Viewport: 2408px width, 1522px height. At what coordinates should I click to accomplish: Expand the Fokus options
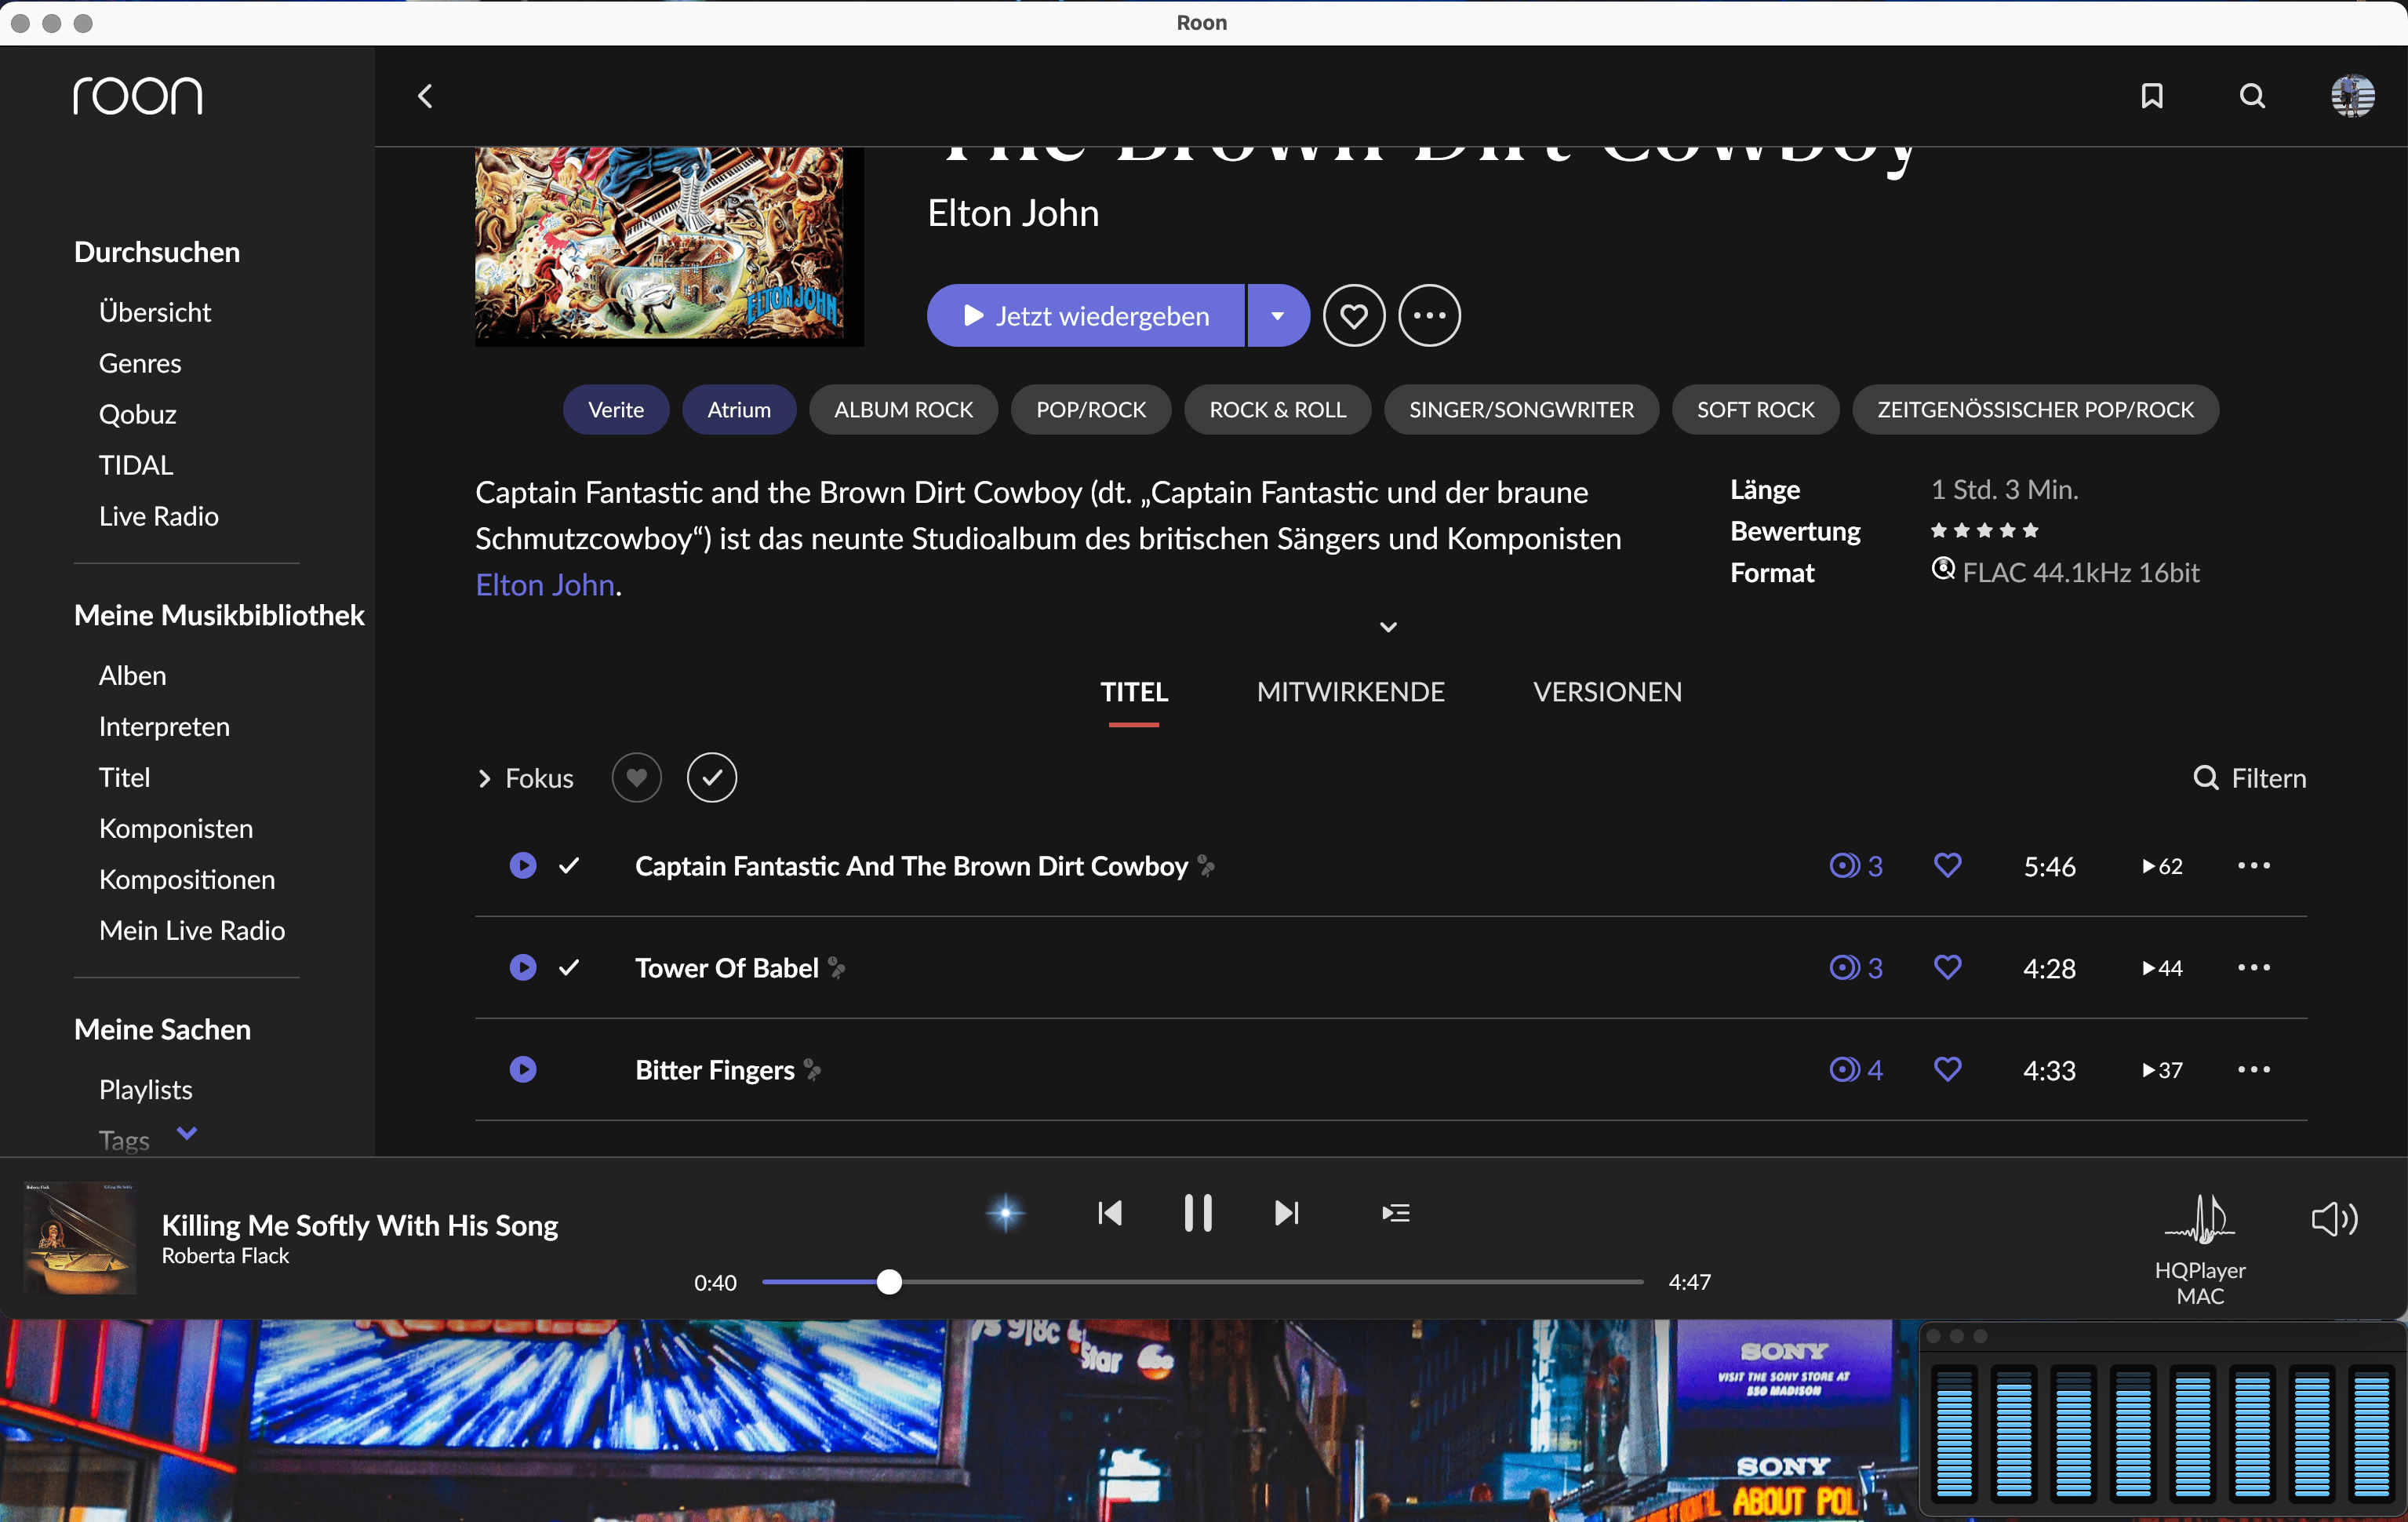pyautogui.click(x=526, y=778)
